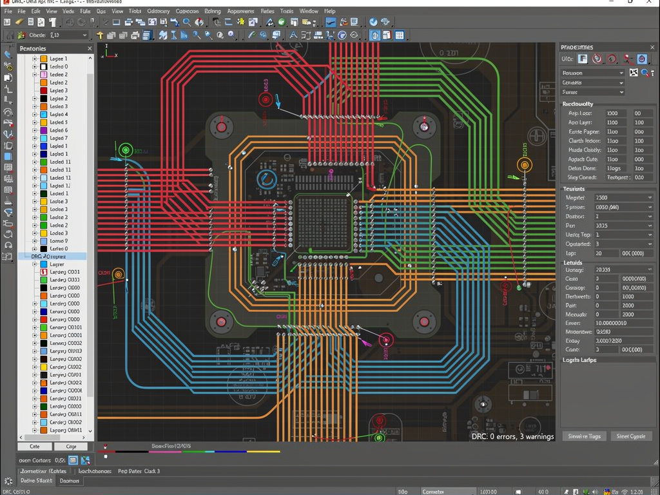Switch to the Domains tab at bottom left

(x=69, y=480)
